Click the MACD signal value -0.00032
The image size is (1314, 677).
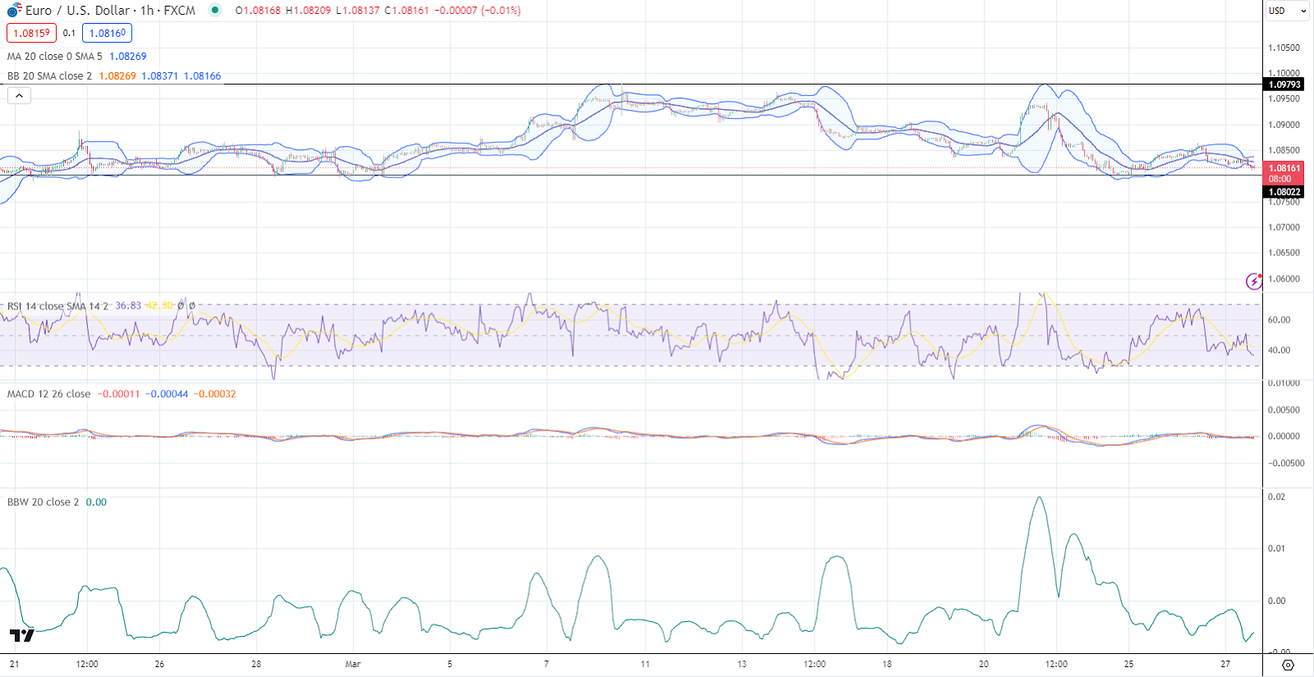coord(215,394)
